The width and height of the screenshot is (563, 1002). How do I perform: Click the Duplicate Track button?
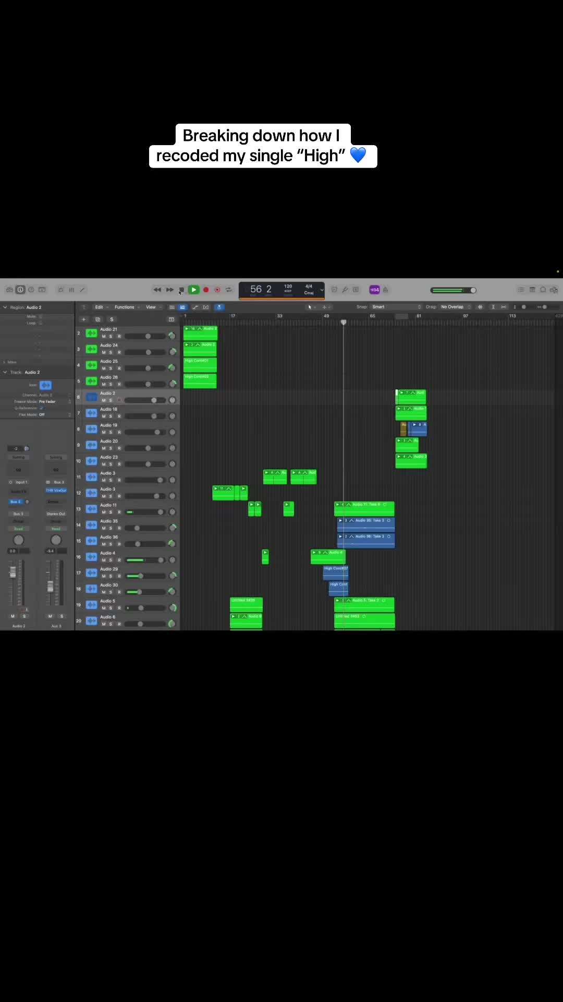[x=97, y=319]
